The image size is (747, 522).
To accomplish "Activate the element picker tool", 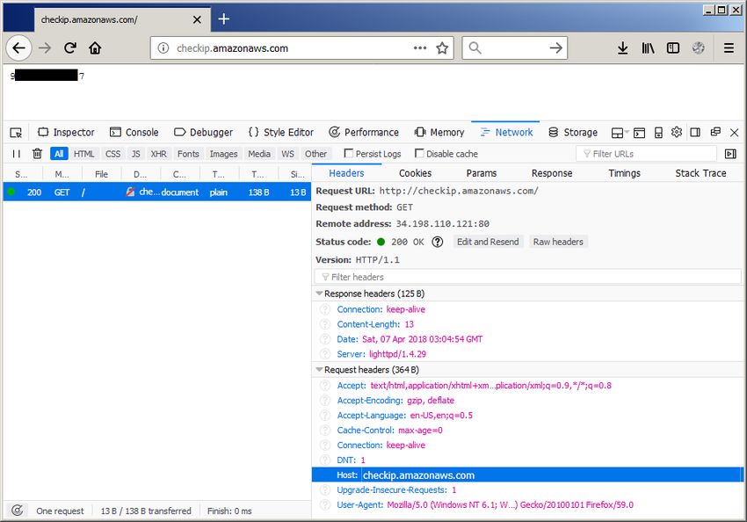I will (x=16, y=133).
